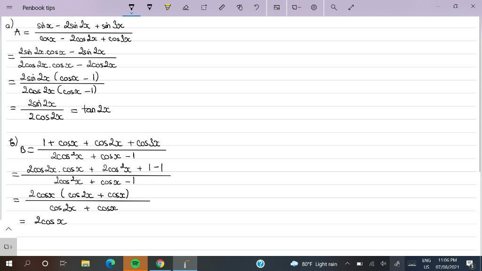Switch ENG US input language
Image resolution: width=482 pixels, height=271 pixels.
(x=426, y=263)
